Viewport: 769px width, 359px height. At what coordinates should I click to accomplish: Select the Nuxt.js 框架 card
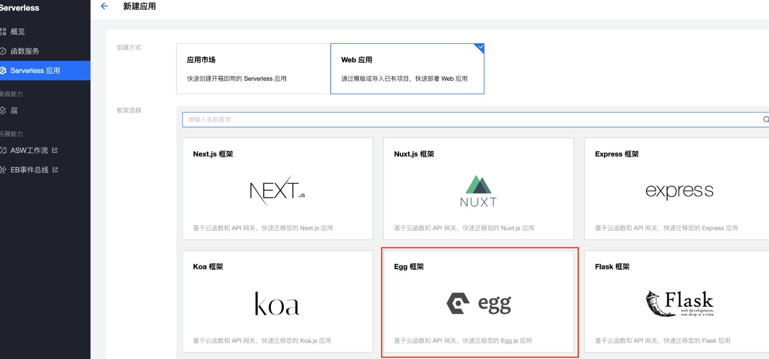pyautogui.click(x=479, y=189)
